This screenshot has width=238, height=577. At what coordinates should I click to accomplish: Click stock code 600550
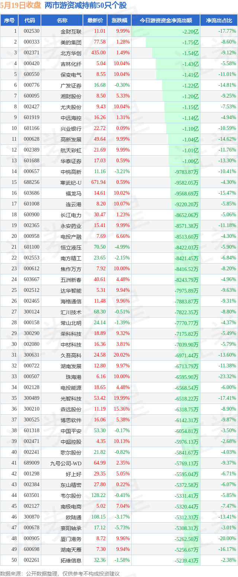pos(32,74)
